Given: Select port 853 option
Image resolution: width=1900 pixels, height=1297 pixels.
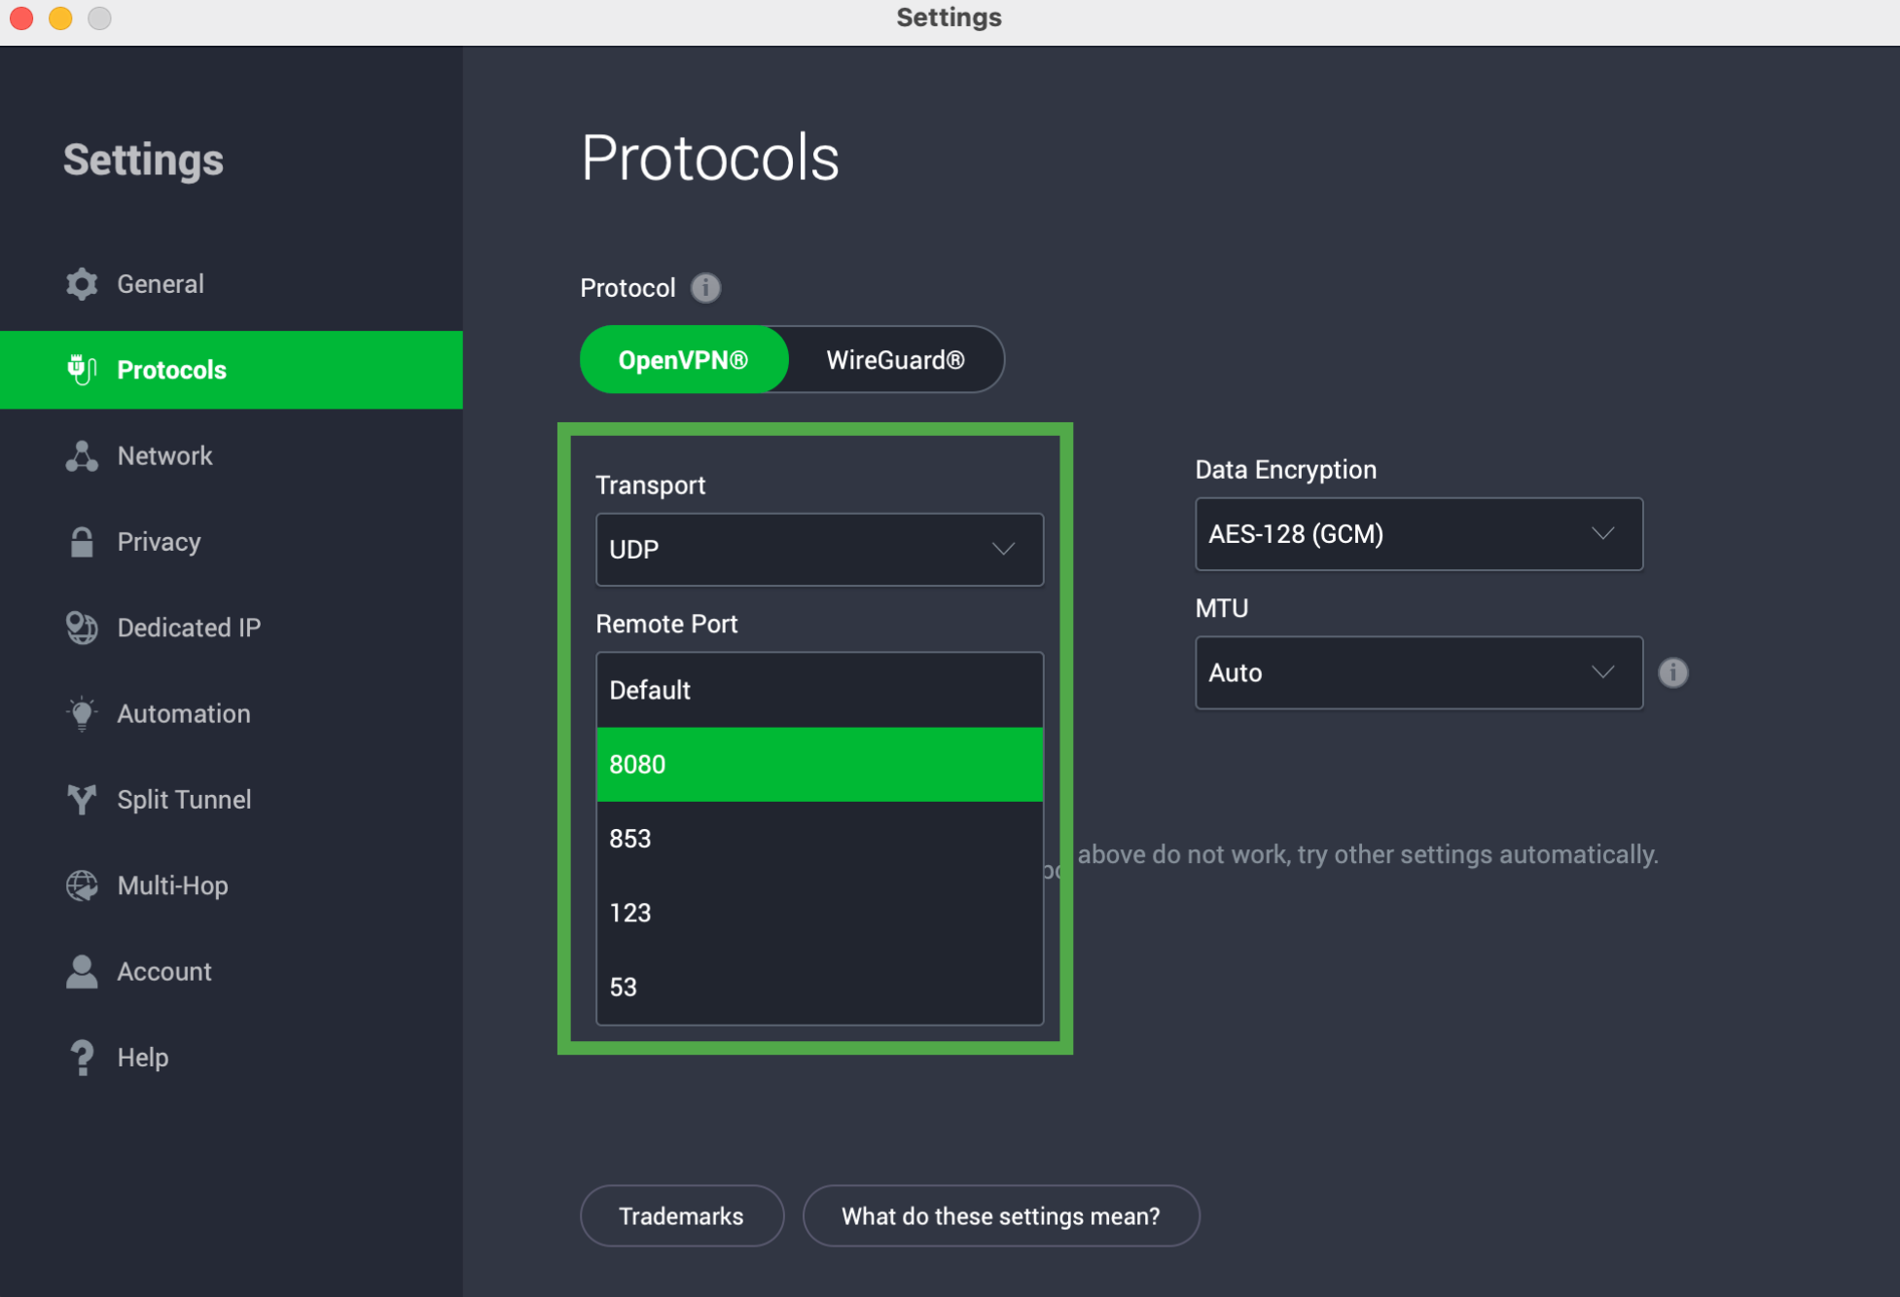Looking at the screenshot, I should (819, 839).
